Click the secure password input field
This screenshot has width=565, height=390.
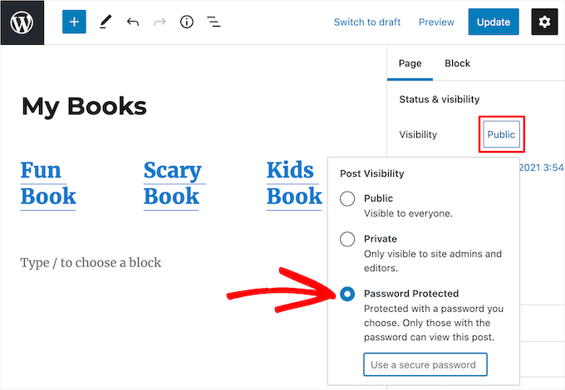pyautogui.click(x=425, y=364)
